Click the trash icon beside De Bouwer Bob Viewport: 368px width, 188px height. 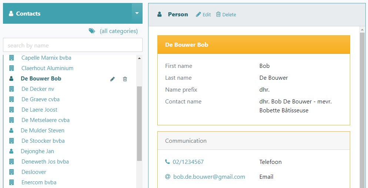tap(125, 79)
